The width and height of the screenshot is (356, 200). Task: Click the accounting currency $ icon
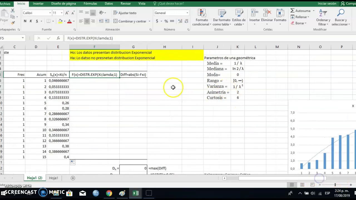click(157, 21)
